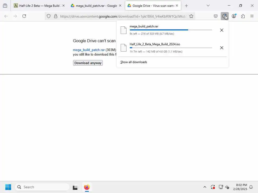
Task: Open muted volume tray icon
Action: coord(228,187)
